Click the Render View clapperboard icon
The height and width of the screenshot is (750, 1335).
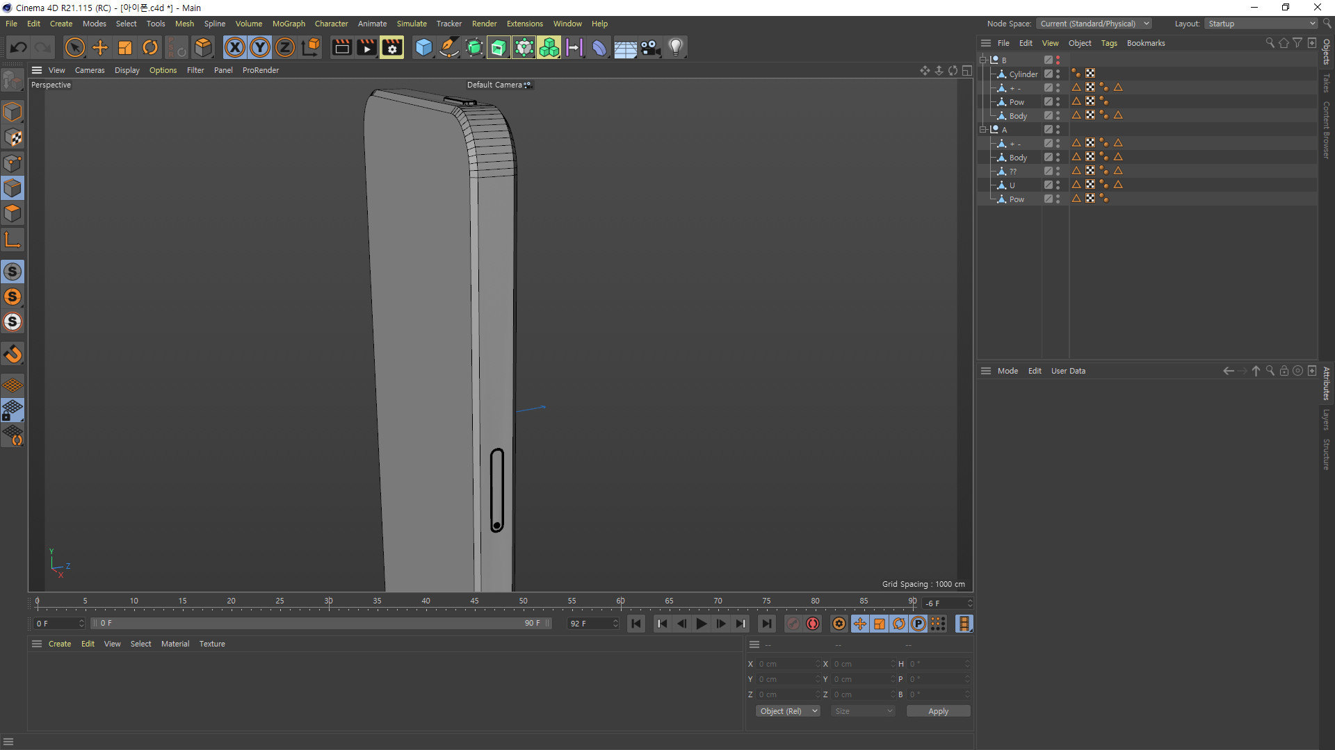coord(341,47)
